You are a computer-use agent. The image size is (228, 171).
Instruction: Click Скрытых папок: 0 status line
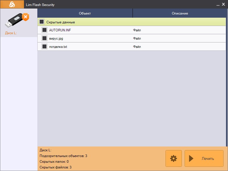pos(54,162)
